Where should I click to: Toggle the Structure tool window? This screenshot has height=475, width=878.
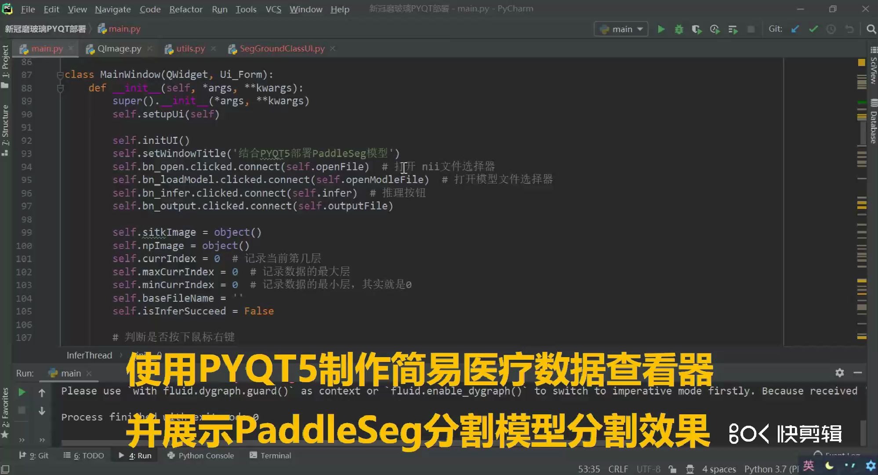point(5,130)
